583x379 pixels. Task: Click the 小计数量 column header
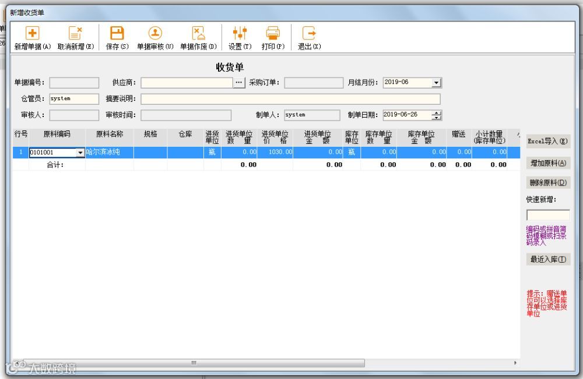[x=489, y=137]
